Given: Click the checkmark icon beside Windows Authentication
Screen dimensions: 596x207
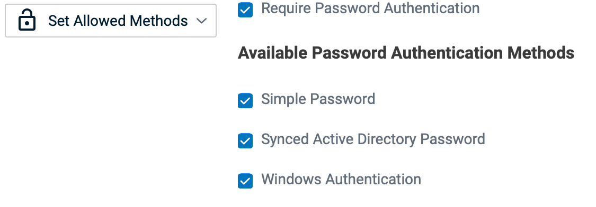Looking at the screenshot, I should [x=245, y=181].
